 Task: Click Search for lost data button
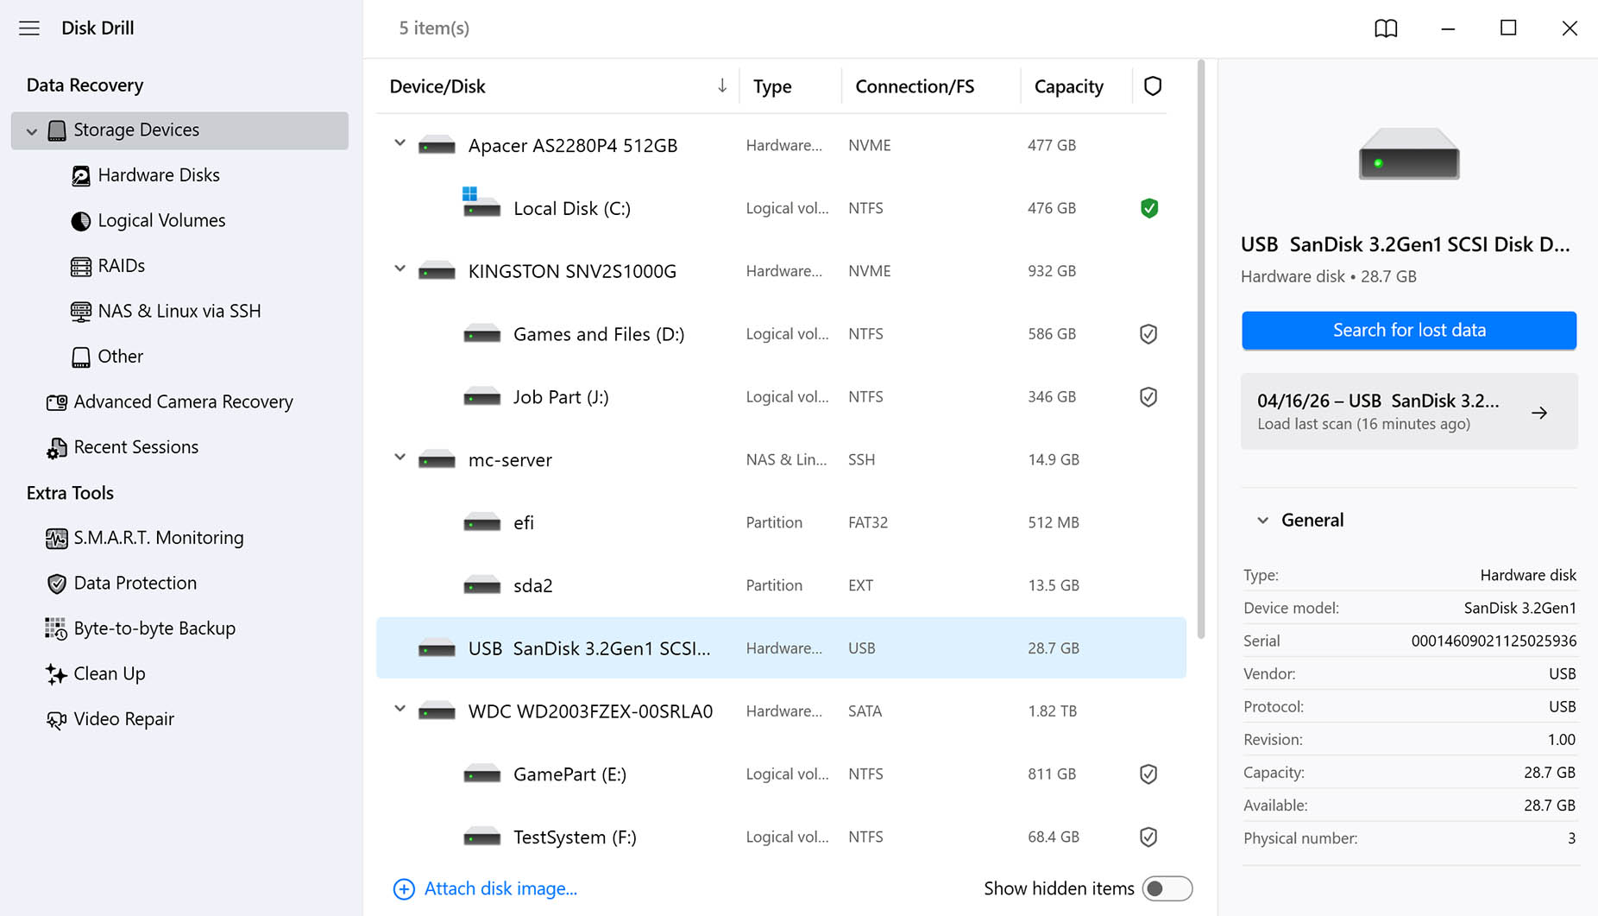[x=1409, y=330]
